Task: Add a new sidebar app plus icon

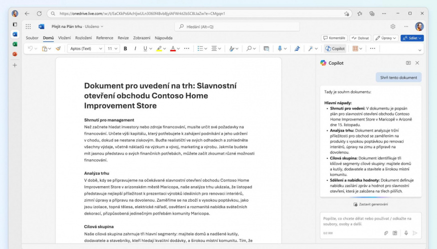Action: 15,65
